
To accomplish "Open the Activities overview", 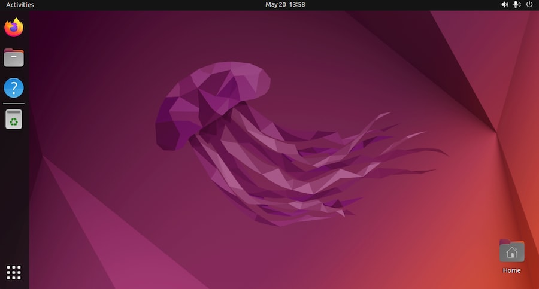I will [20, 5].
